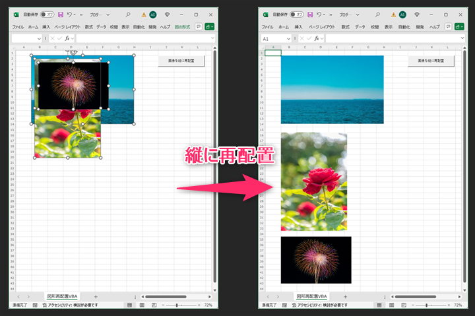Click insert function fx icon in right window
The width and height of the screenshot is (475, 316).
pyautogui.click(x=318, y=39)
